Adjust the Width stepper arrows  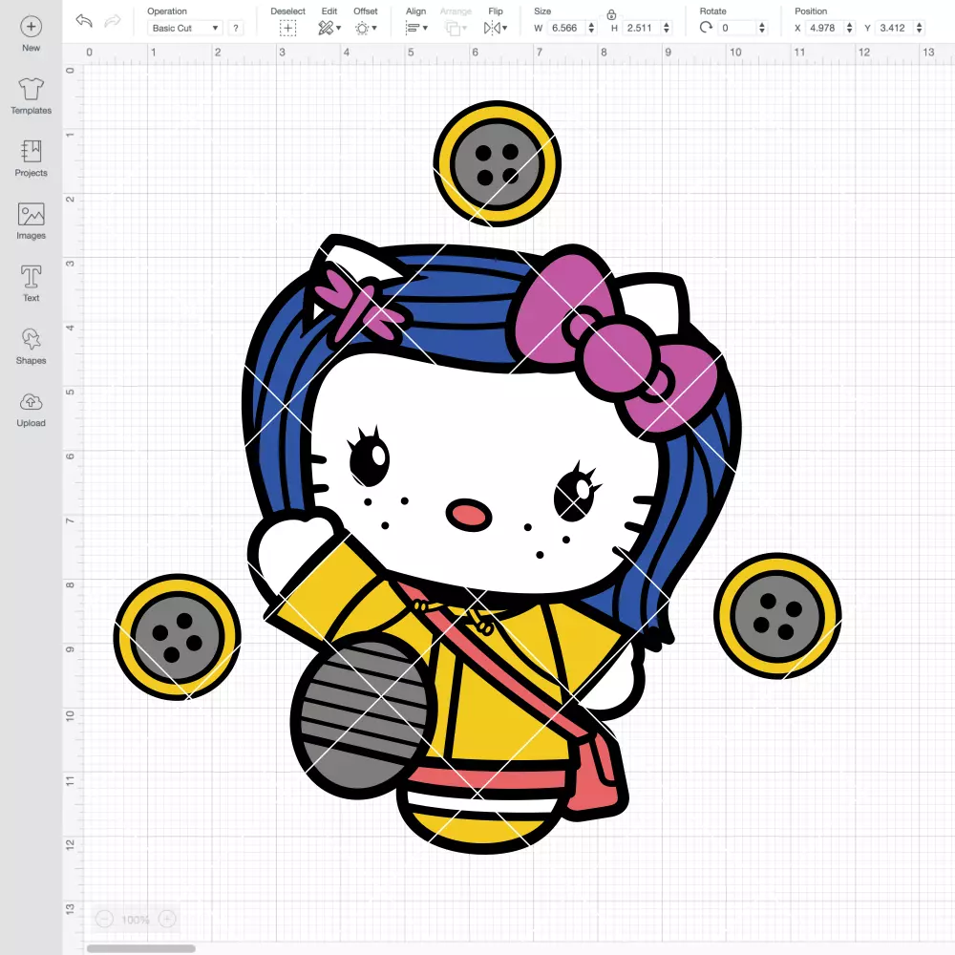point(591,28)
